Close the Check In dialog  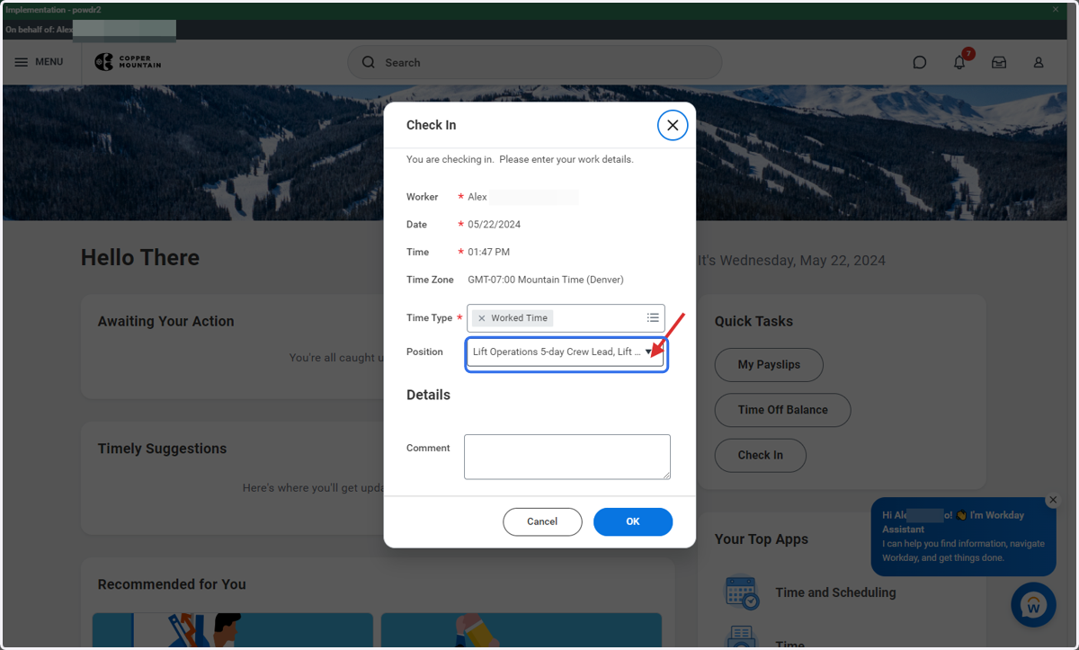[x=673, y=125]
